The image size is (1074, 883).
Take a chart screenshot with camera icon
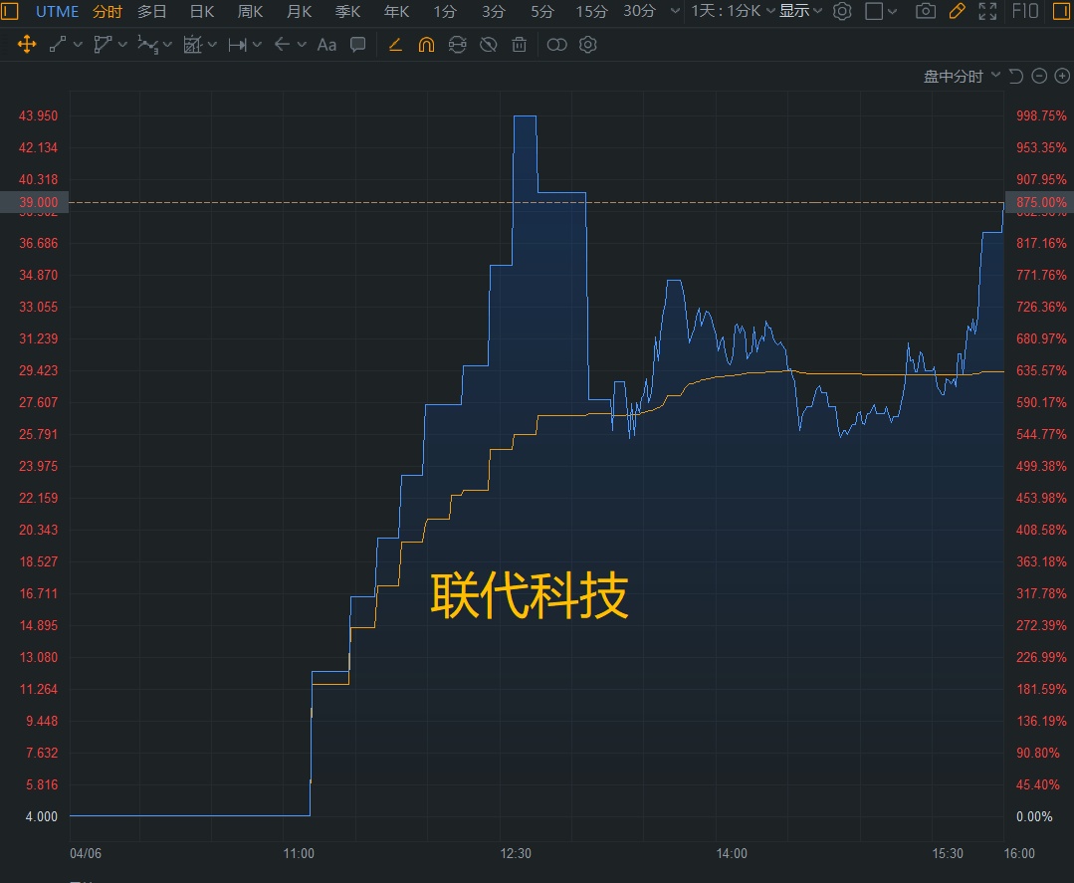(926, 11)
